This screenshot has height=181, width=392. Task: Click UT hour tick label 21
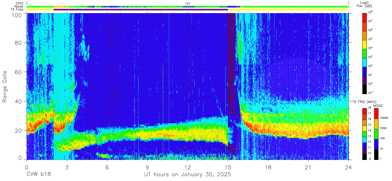pos(308,167)
